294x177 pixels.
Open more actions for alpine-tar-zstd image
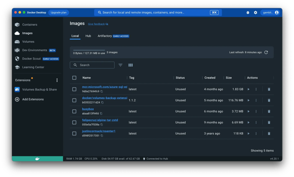pyautogui.click(x=256, y=123)
